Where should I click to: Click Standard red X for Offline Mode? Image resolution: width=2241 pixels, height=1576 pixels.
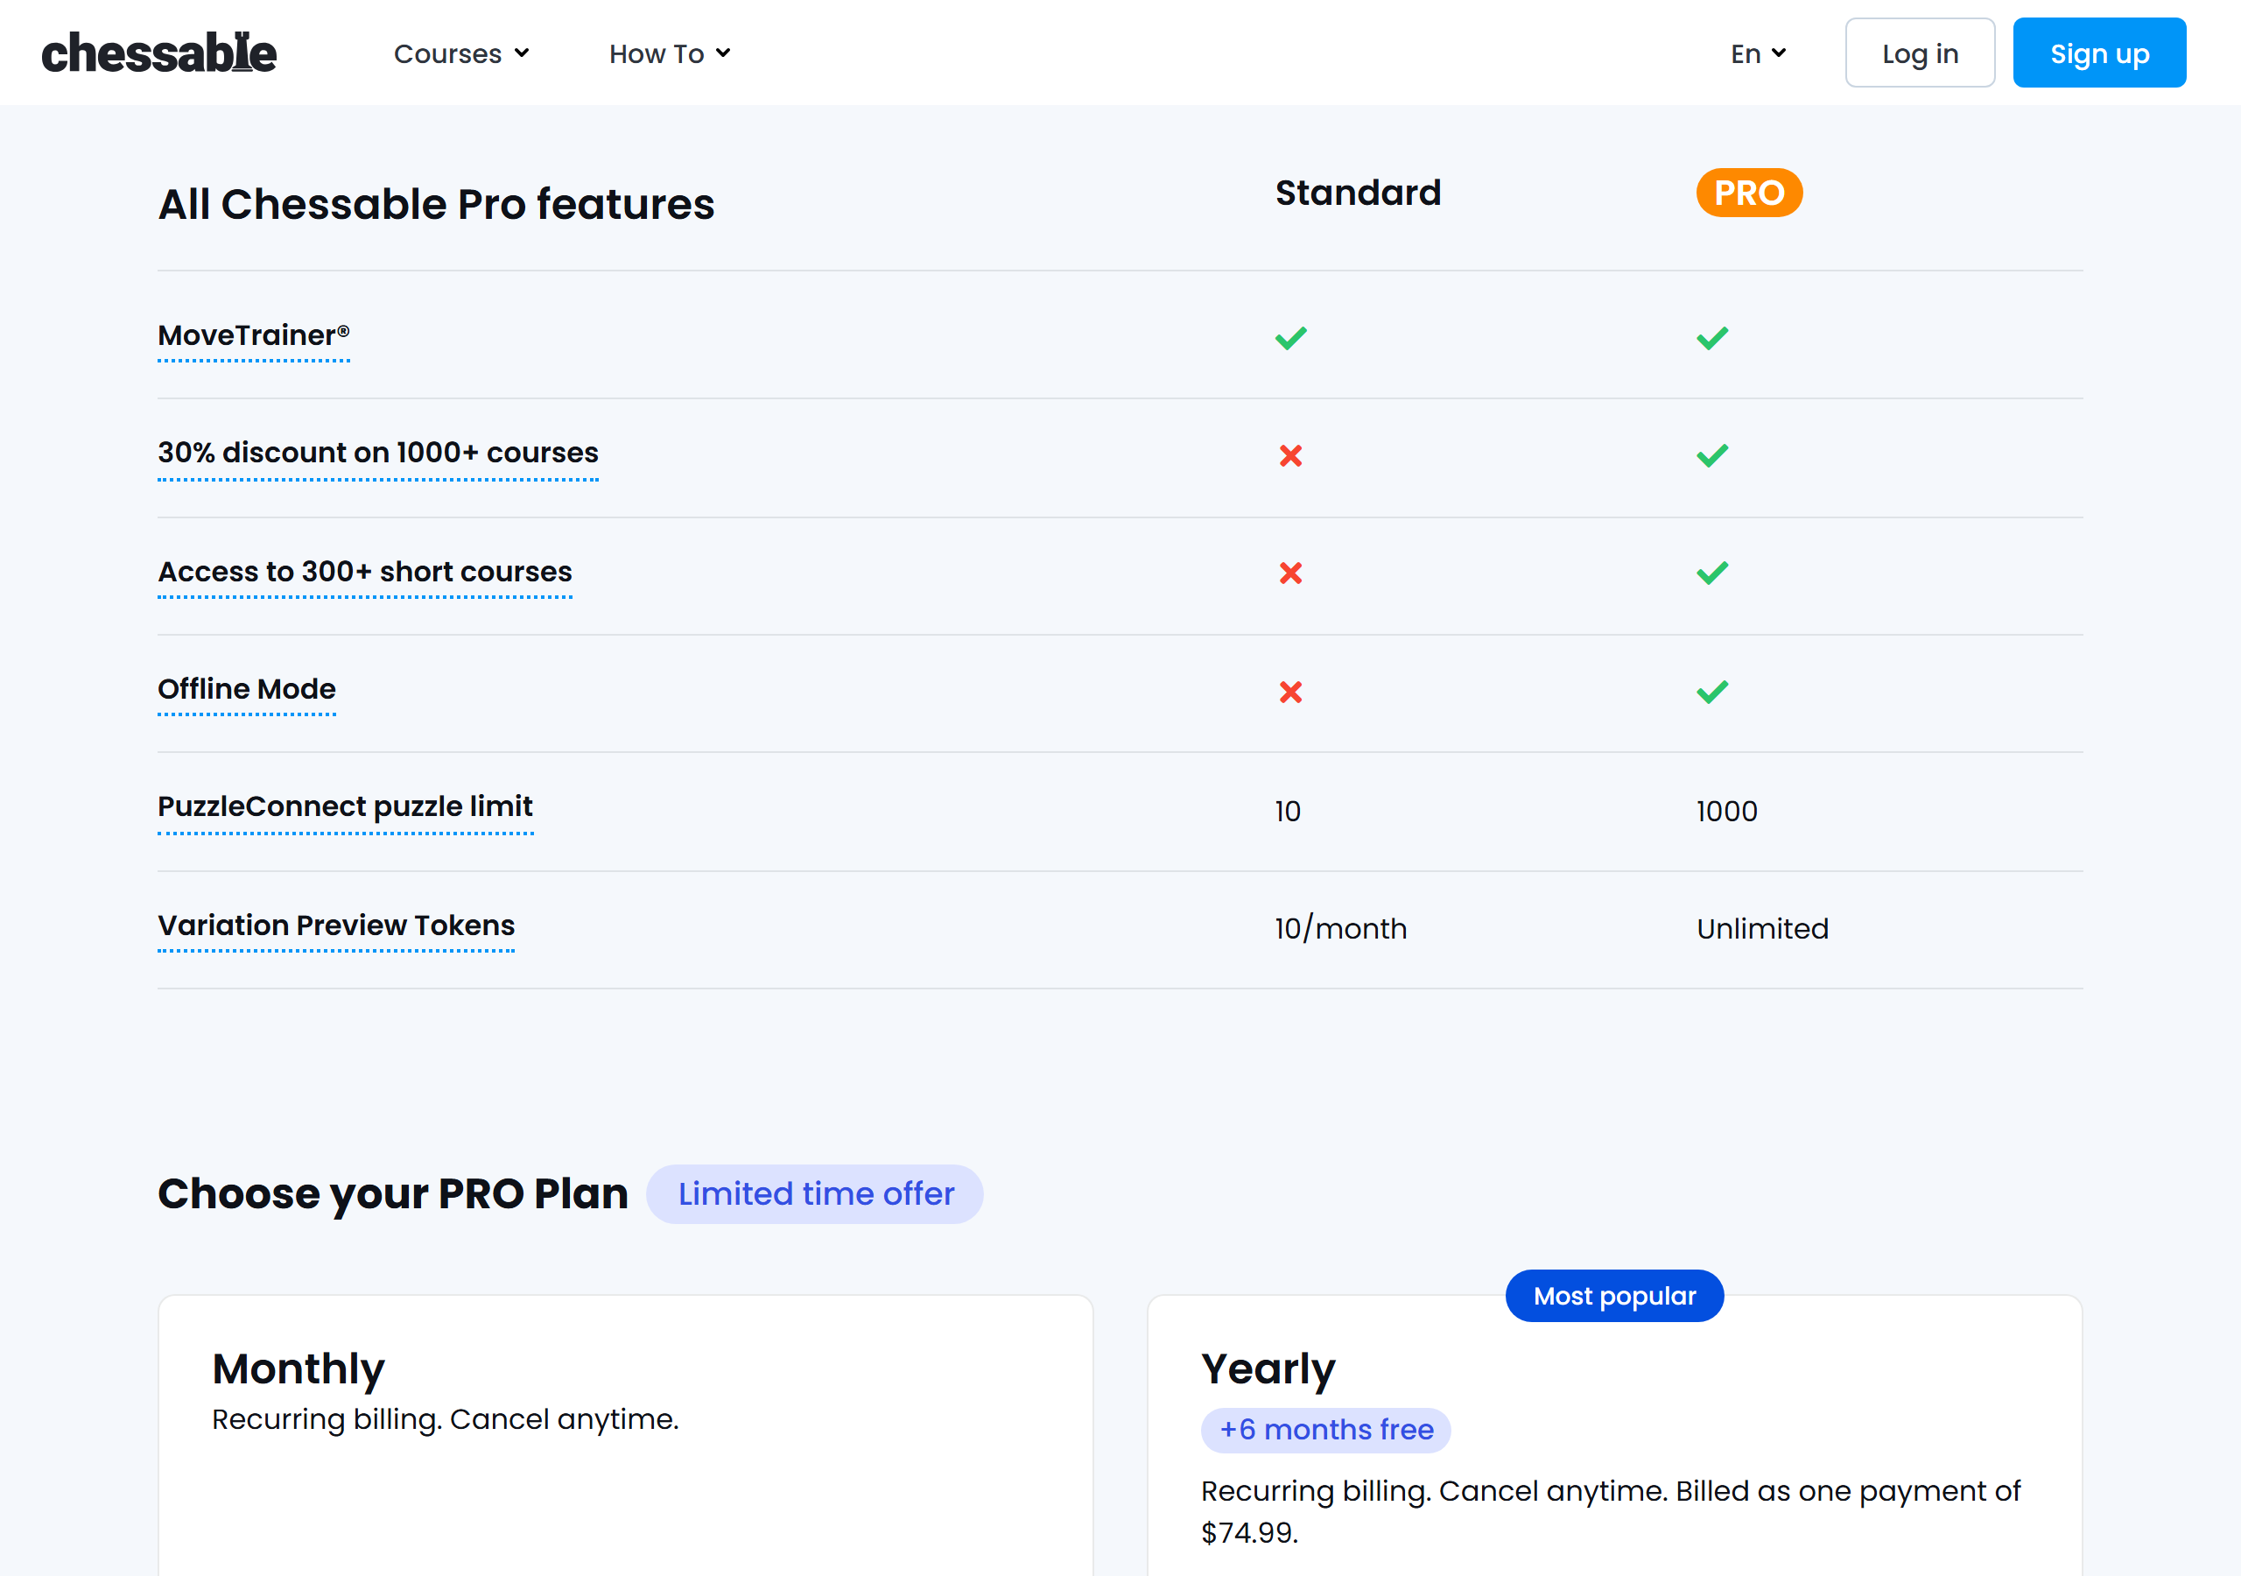pyautogui.click(x=1290, y=693)
